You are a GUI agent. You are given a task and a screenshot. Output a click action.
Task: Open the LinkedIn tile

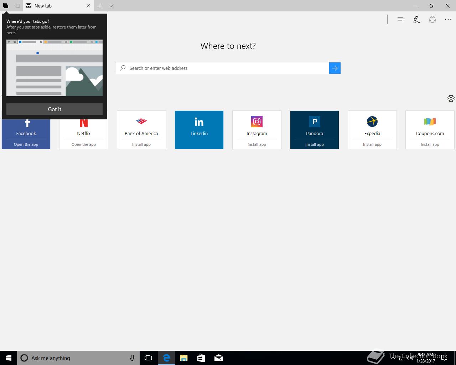tap(199, 130)
